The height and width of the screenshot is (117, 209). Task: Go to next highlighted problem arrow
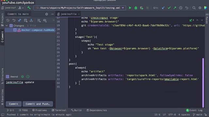(202, 20)
